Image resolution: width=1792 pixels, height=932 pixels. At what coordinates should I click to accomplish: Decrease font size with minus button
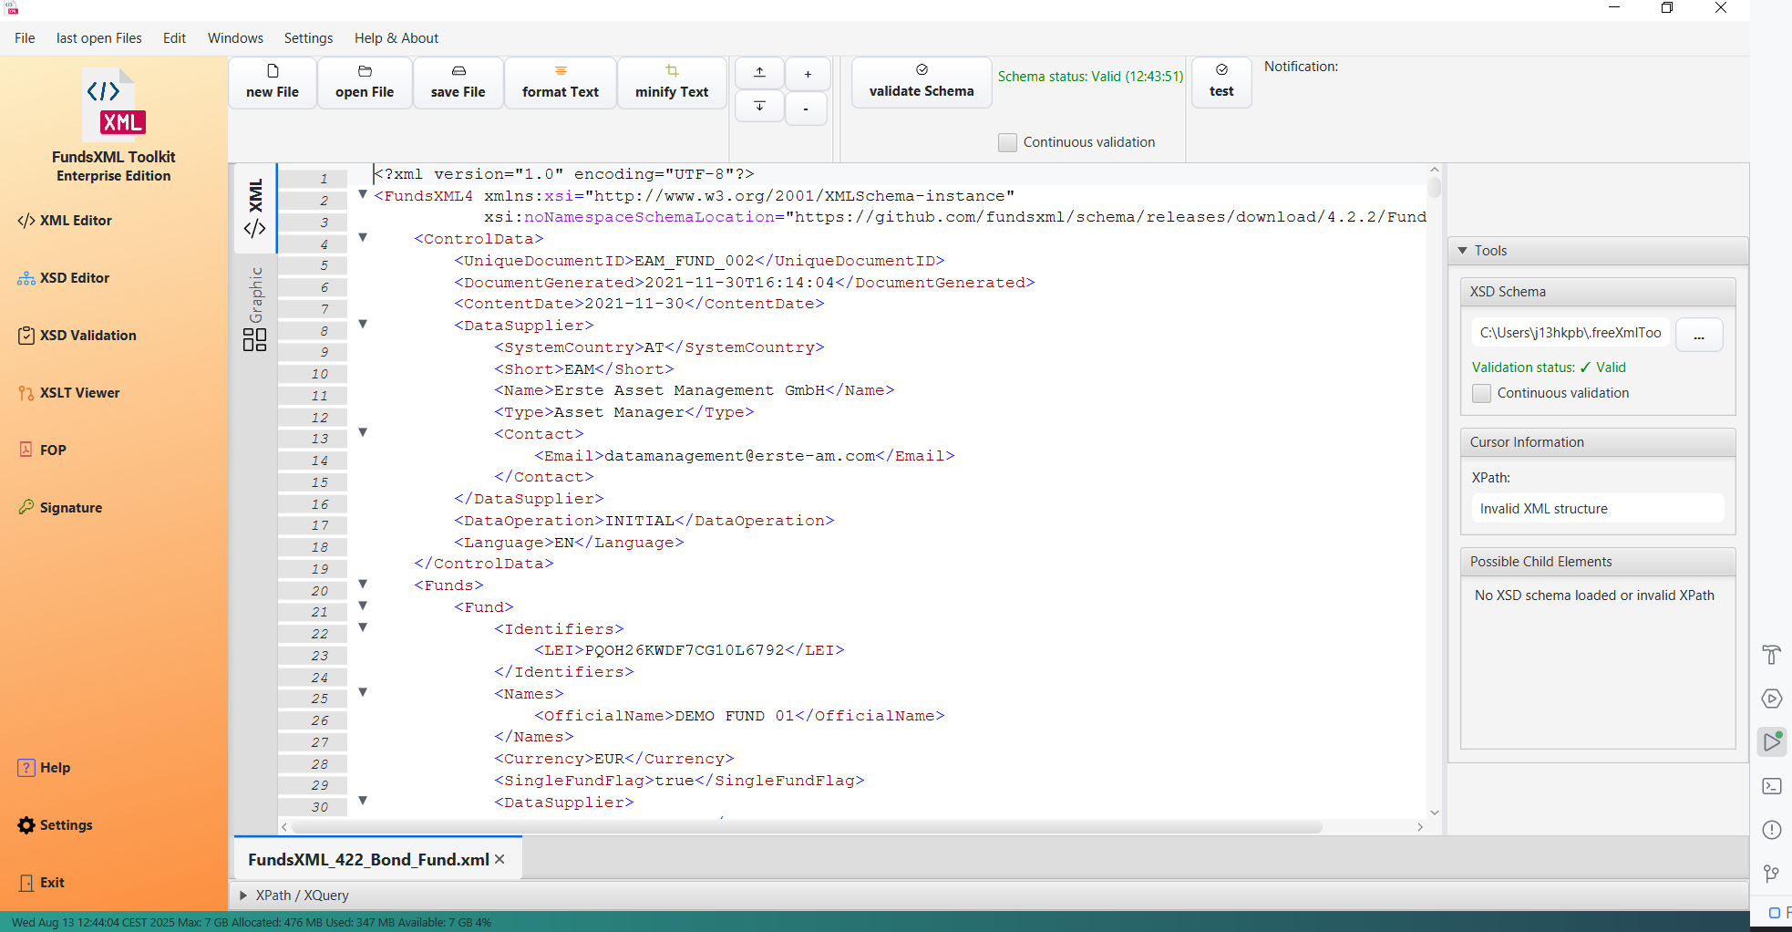807,109
